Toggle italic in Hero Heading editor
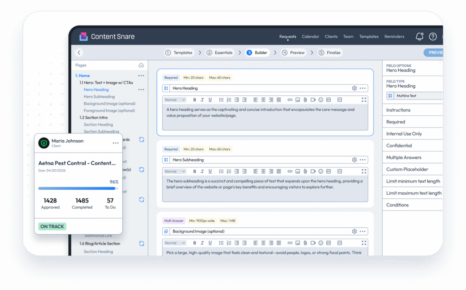This screenshot has width=466, height=290. (x=203, y=100)
